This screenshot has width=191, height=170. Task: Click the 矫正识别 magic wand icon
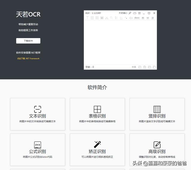[97, 145]
